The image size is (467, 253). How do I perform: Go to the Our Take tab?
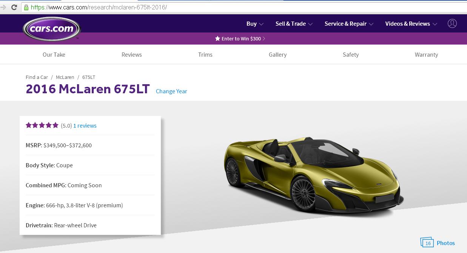click(54, 54)
